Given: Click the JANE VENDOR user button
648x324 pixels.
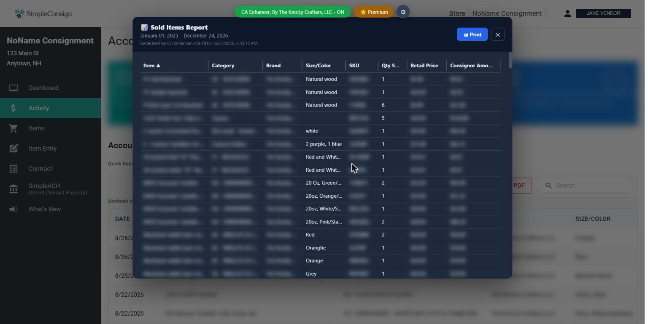Looking at the screenshot, I should 604,13.
